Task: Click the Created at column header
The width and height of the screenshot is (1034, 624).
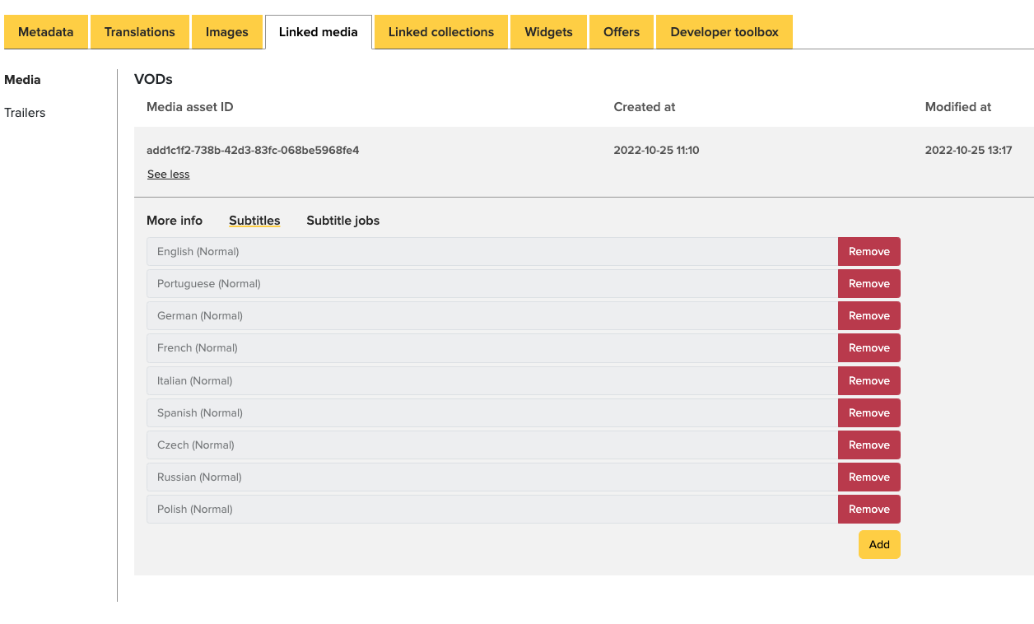Action: (645, 107)
